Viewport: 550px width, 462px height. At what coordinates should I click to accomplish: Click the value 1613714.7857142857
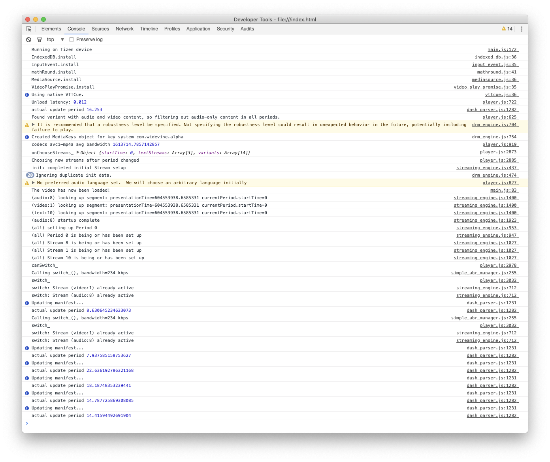(x=136, y=145)
